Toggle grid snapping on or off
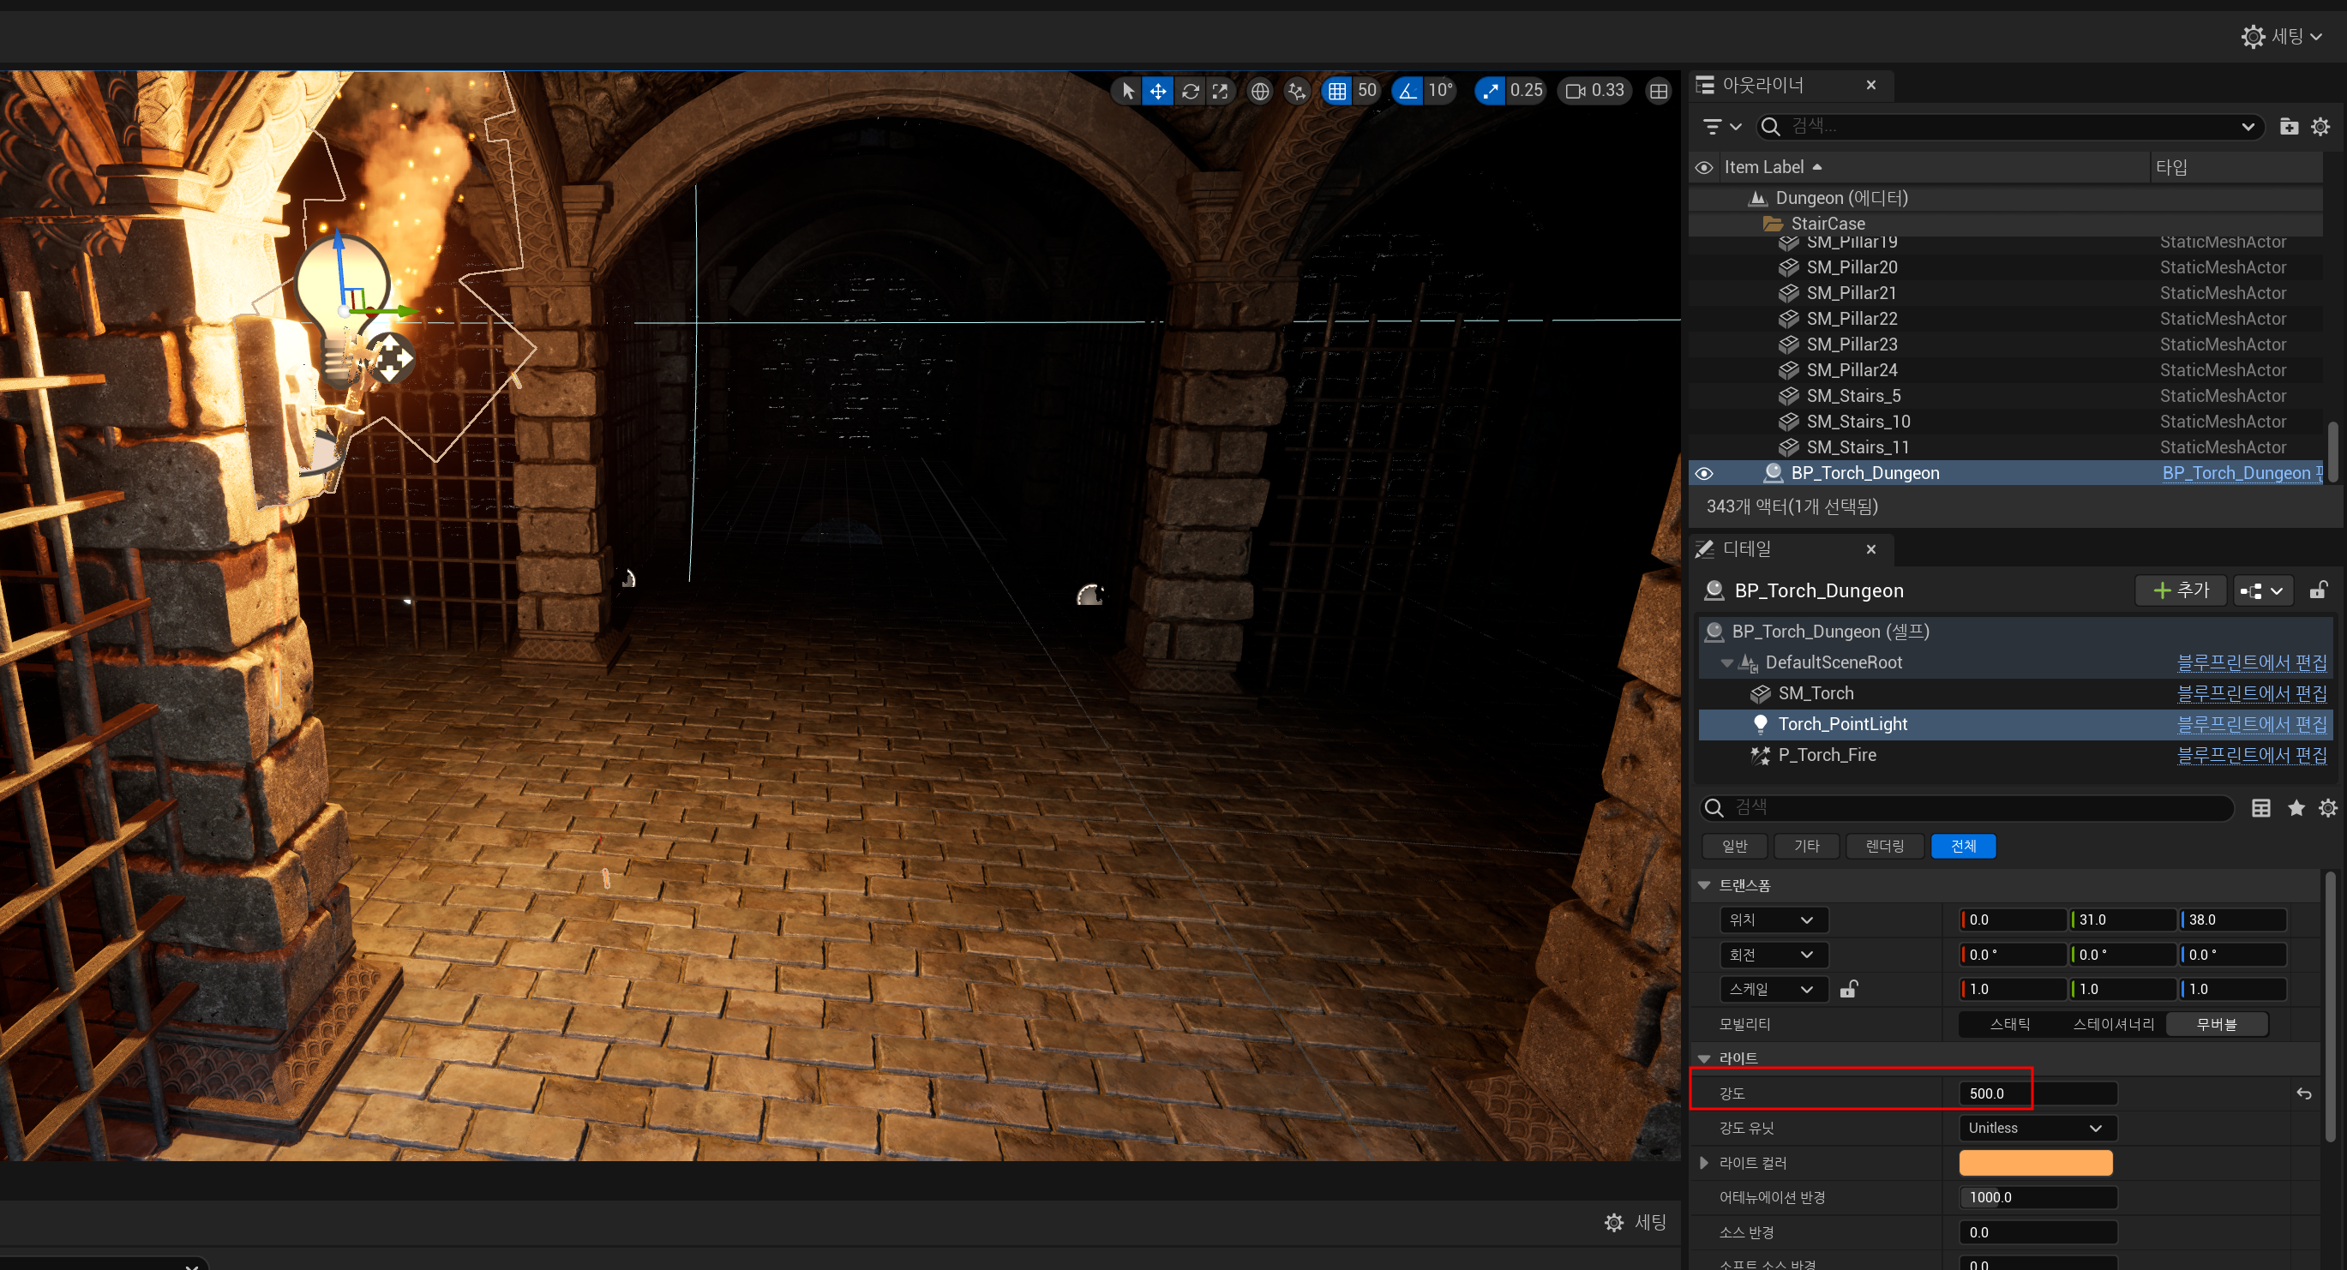This screenshot has width=2347, height=1270. point(1336,91)
